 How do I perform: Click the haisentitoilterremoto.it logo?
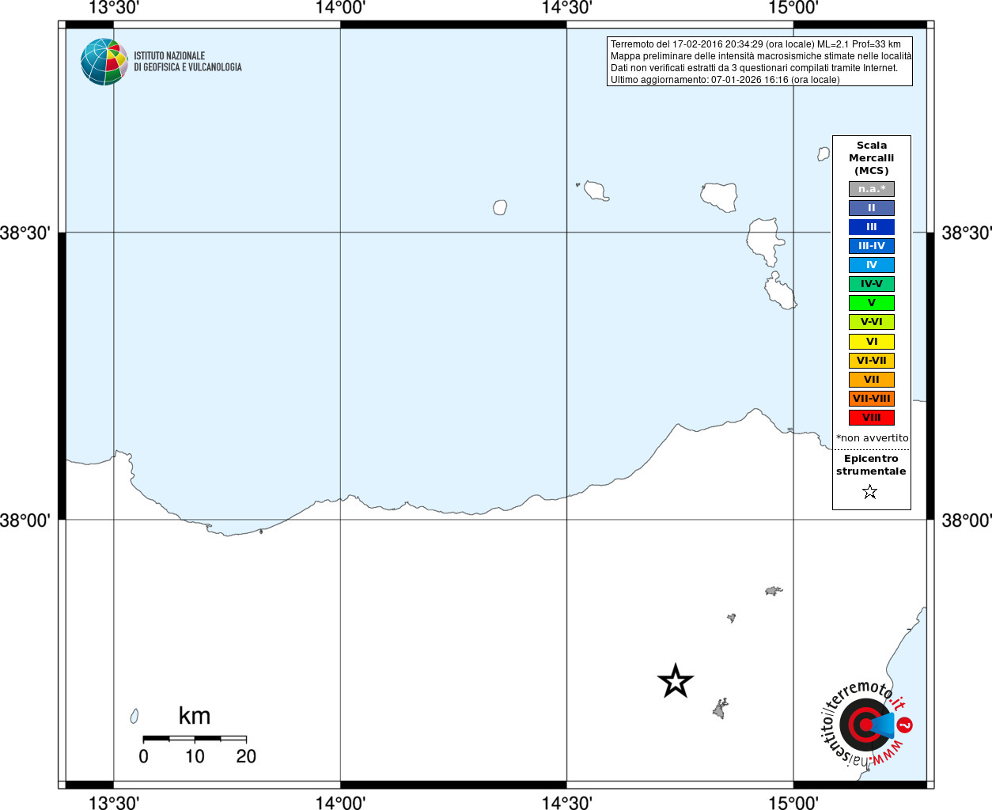[x=865, y=724]
